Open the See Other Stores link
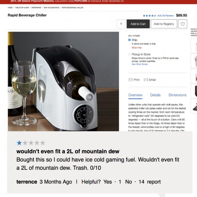This screenshot has height=197, width=197. click(x=140, y=64)
